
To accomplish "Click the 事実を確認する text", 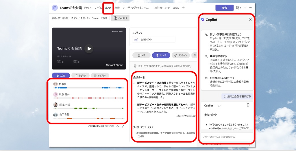I will point(219,56).
